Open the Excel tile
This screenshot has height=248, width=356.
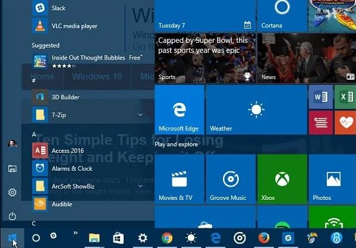(345, 97)
